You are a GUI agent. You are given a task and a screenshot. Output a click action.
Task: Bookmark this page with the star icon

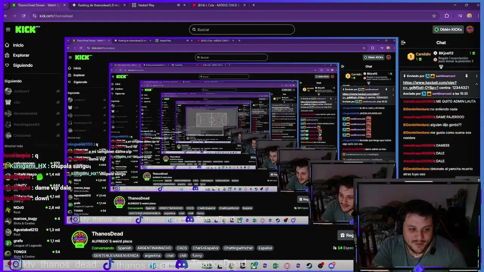(x=434, y=16)
